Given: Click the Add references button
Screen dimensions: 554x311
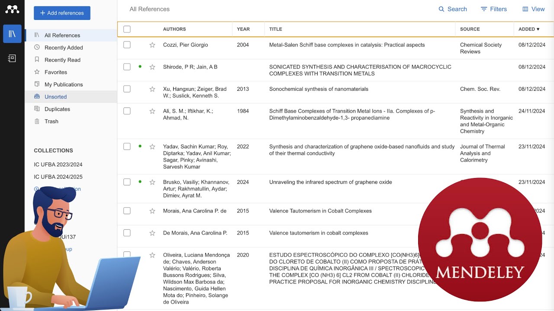Looking at the screenshot, I should [62, 13].
